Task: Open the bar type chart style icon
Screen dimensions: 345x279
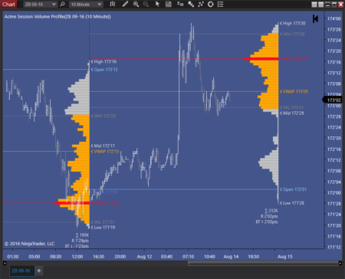Action: pos(113,4)
